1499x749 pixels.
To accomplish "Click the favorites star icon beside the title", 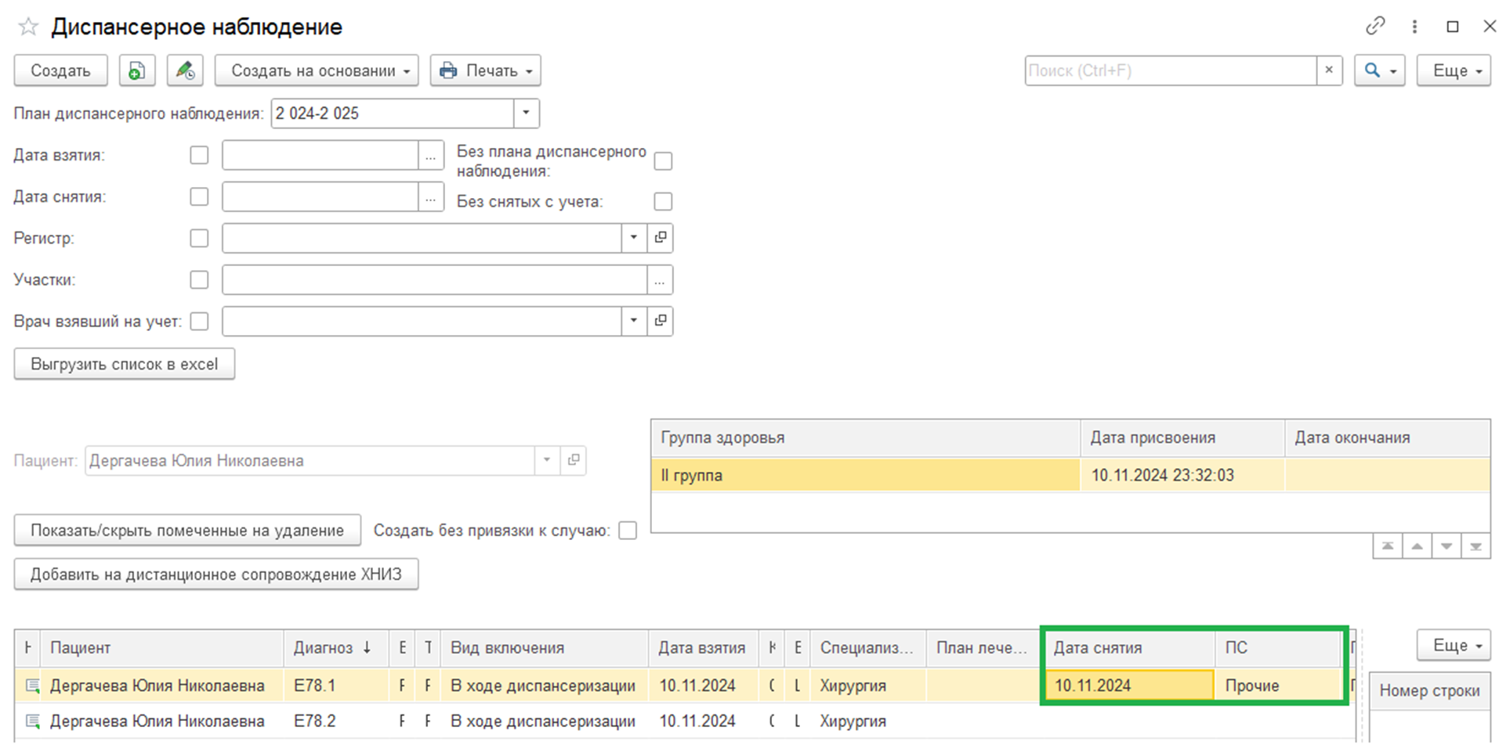I will click(x=28, y=27).
